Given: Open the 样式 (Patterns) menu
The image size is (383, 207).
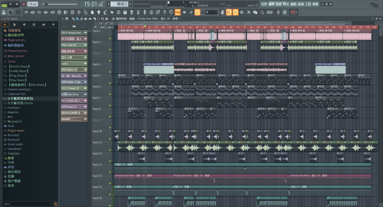Looking at the screenshot, I should [286, 4].
